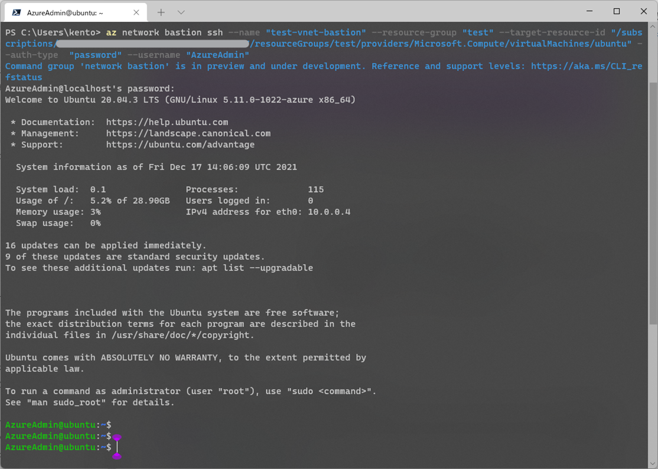Expand the new tab profile dropdown
This screenshot has width=658, height=469.
tap(181, 12)
